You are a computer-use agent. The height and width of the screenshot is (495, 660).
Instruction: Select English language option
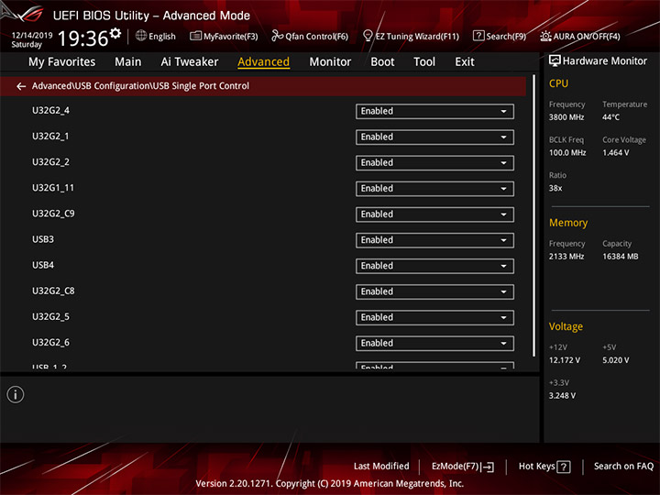point(162,37)
